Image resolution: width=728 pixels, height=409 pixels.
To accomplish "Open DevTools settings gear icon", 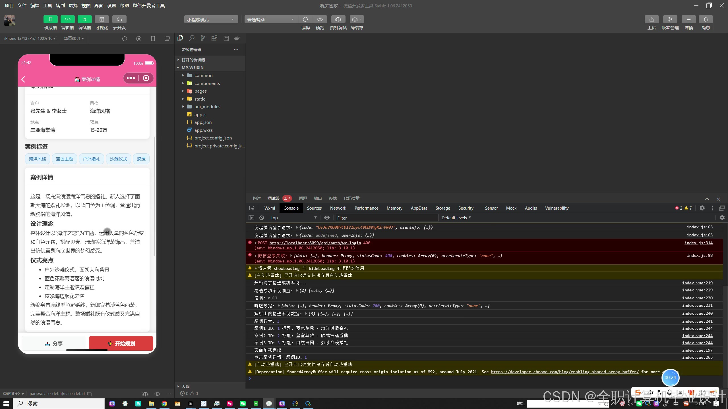I will tap(702, 208).
